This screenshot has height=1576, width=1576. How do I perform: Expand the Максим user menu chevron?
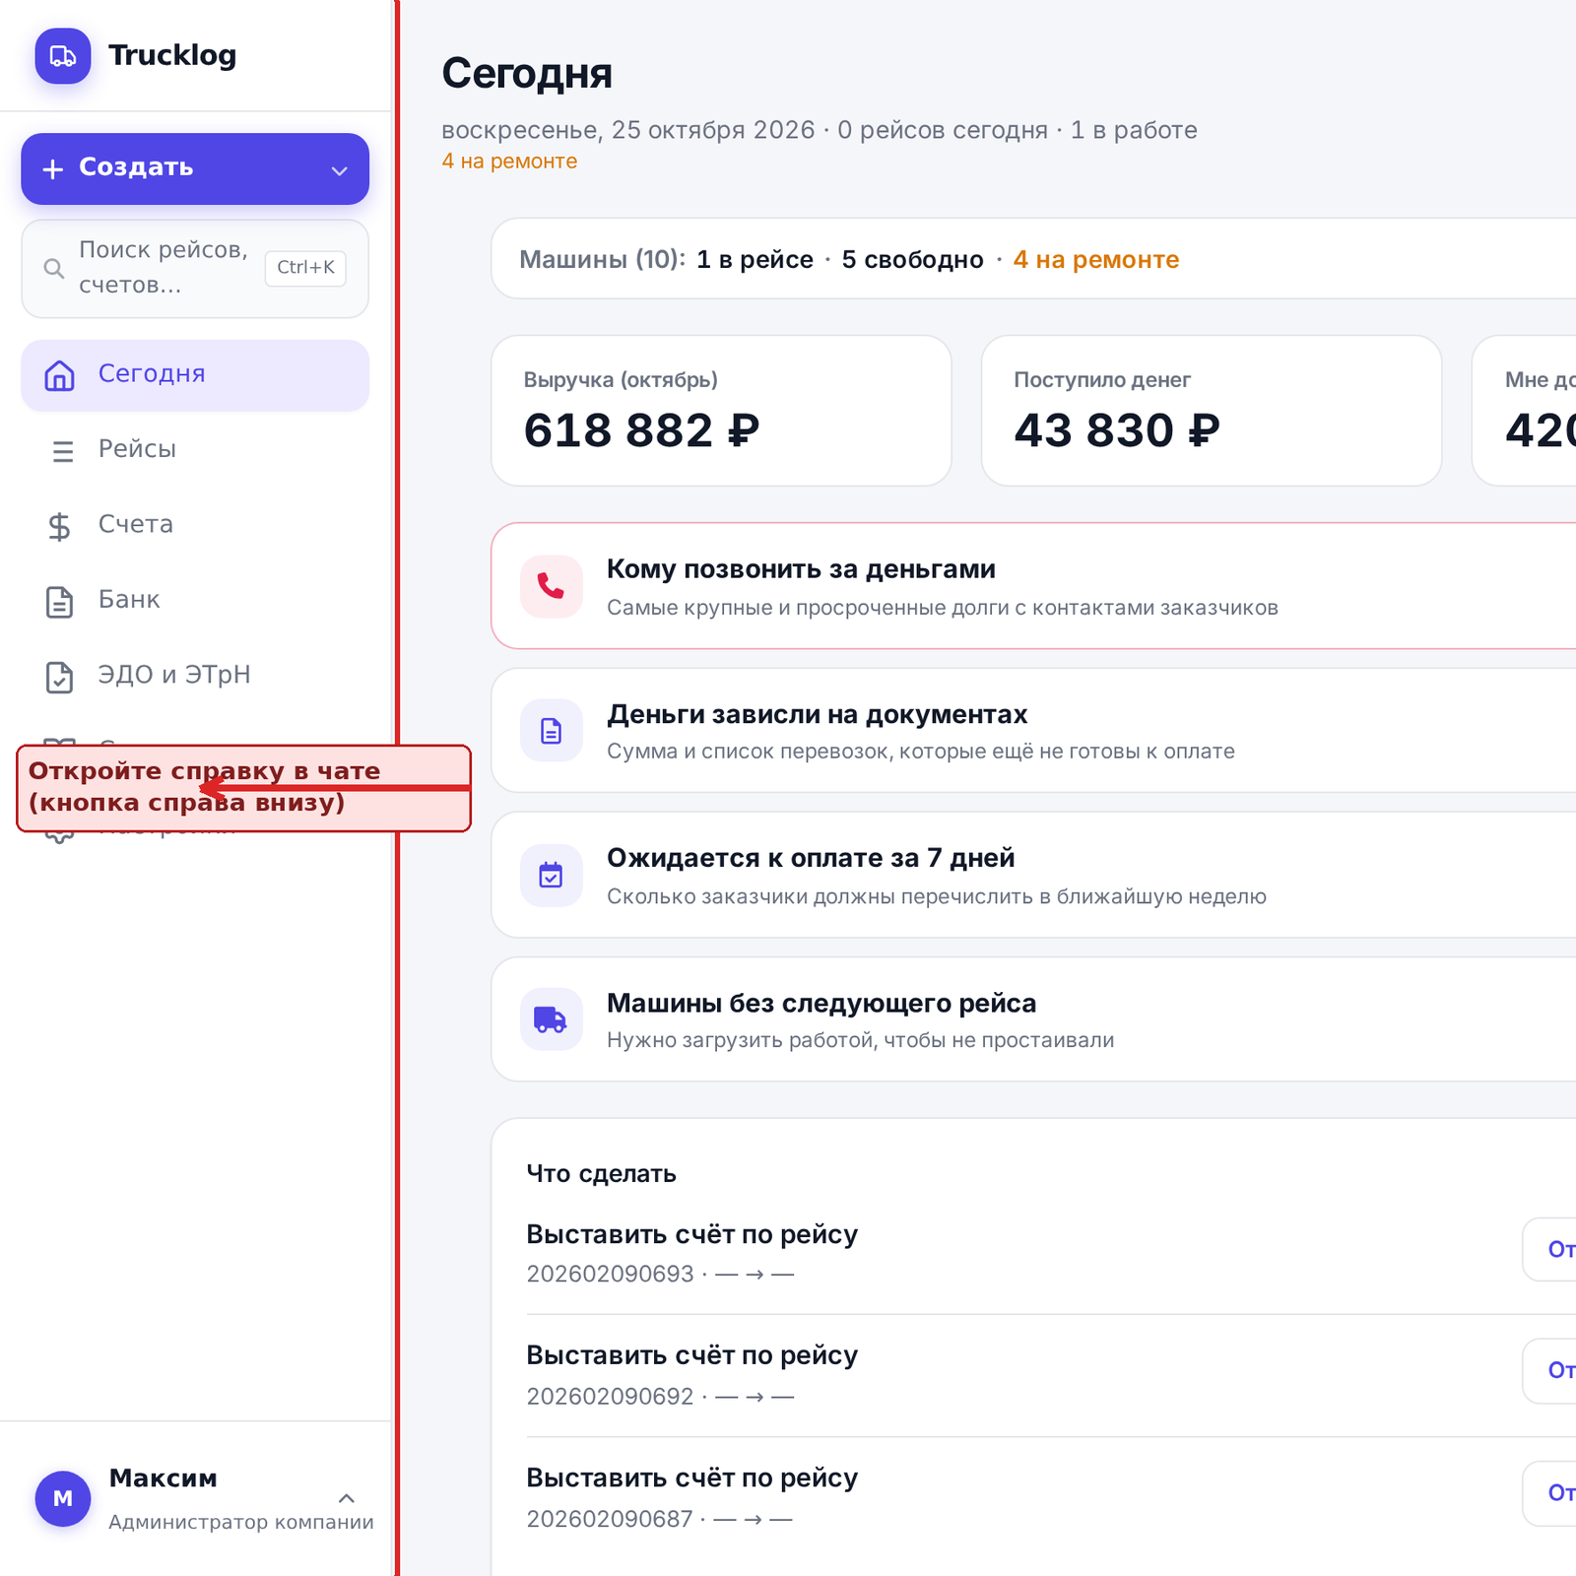tap(347, 1498)
